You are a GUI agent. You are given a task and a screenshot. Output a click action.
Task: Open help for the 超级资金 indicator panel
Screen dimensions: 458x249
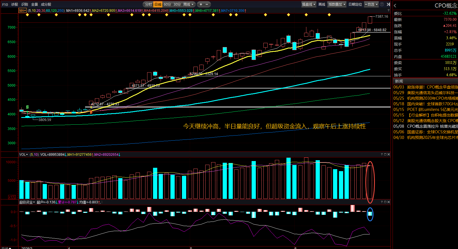tap(382, 202)
